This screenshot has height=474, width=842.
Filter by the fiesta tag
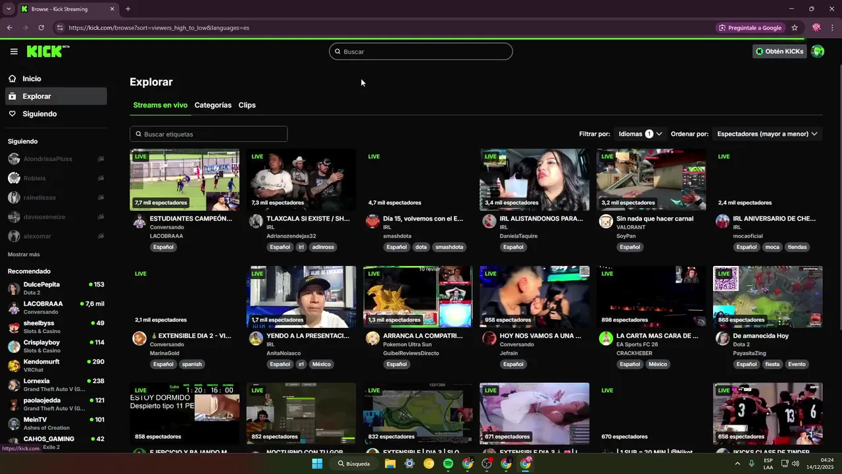[x=772, y=364]
